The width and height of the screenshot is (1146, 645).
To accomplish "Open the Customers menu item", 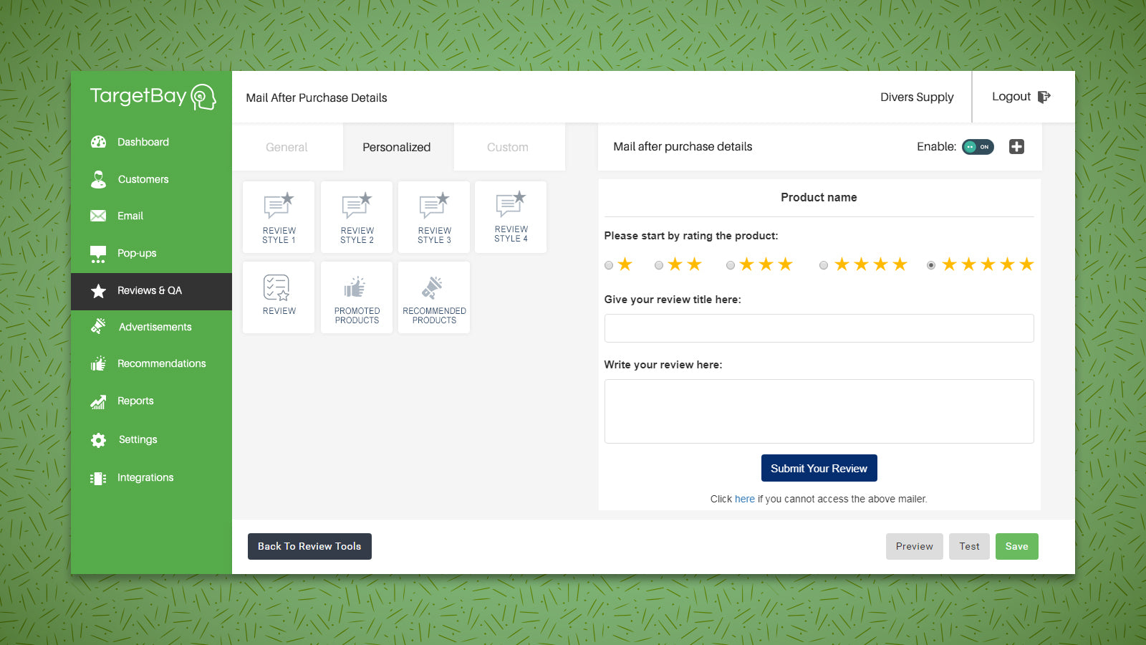I will point(151,179).
